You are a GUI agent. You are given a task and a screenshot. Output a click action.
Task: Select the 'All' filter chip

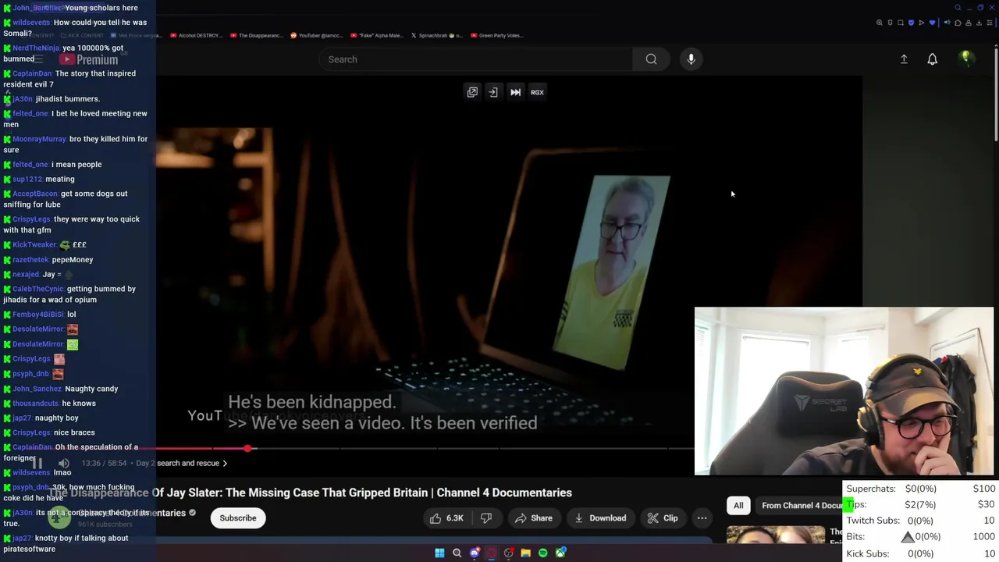(x=738, y=506)
